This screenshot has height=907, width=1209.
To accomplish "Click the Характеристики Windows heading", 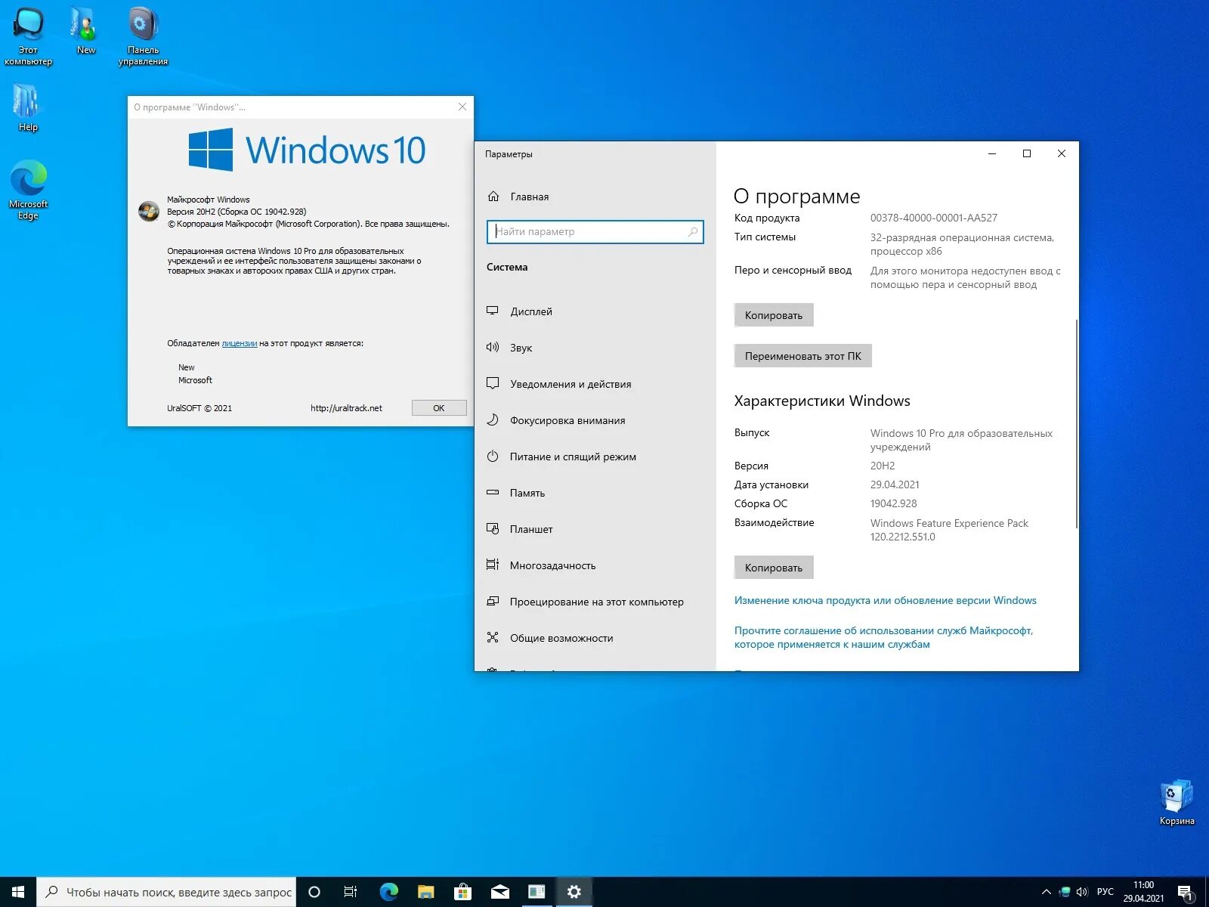I will click(x=822, y=401).
